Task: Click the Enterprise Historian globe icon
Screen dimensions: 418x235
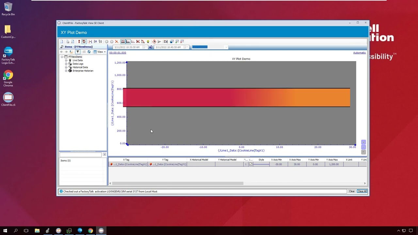Action: [70, 71]
